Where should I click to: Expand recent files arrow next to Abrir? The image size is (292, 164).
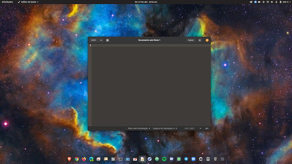point(101,40)
